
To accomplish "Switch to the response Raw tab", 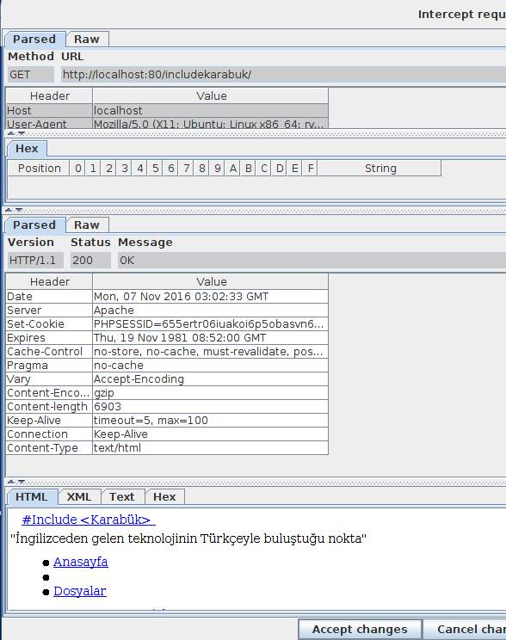I will [x=87, y=225].
